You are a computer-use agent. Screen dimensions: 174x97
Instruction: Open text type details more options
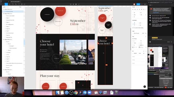pos(146,47)
